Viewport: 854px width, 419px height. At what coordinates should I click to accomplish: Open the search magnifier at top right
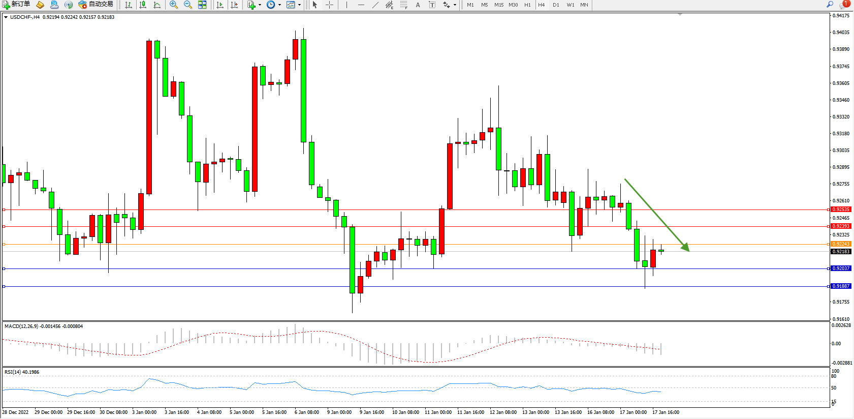(x=830, y=4)
